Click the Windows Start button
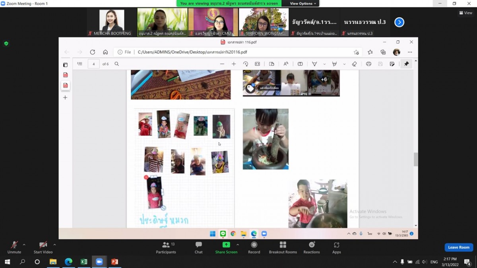This screenshot has height=268, width=477. point(7,262)
